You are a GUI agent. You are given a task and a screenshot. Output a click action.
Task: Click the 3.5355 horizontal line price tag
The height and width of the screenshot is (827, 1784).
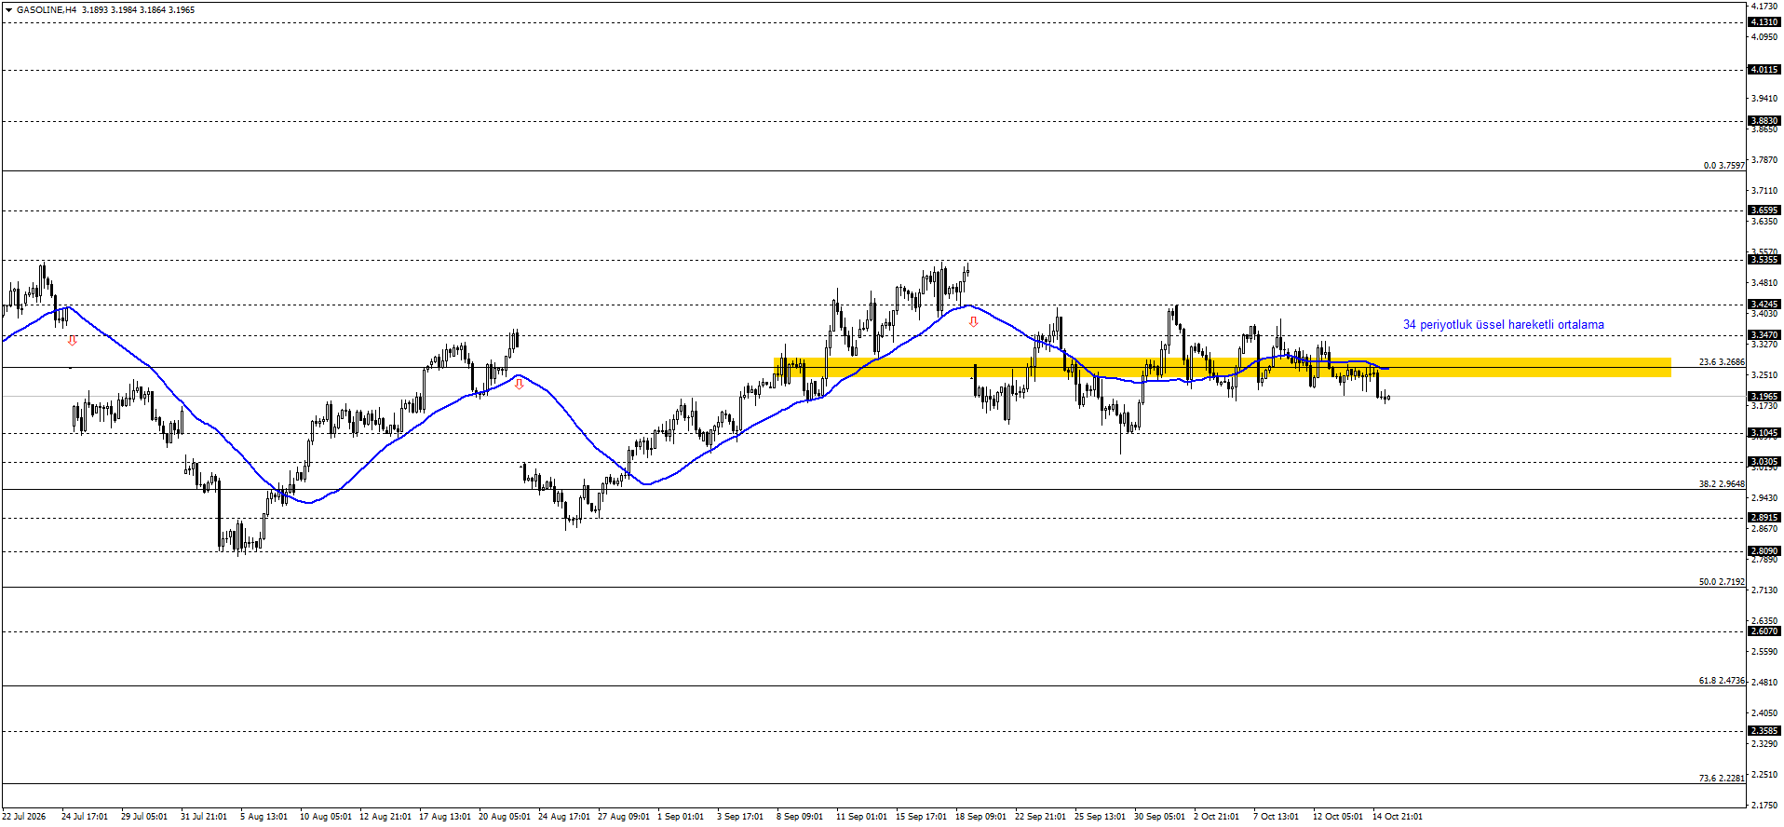coord(1764,260)
